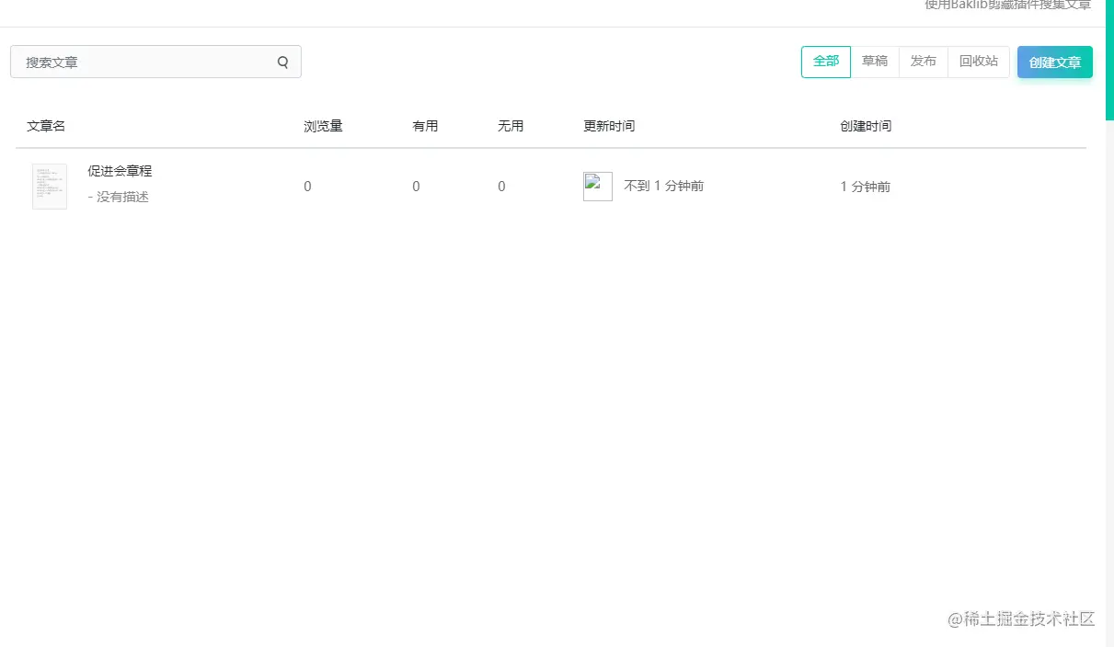This screenshot has width=1114, height=647.
Task: Click the search articles input field
Action: tap(155, 62)
